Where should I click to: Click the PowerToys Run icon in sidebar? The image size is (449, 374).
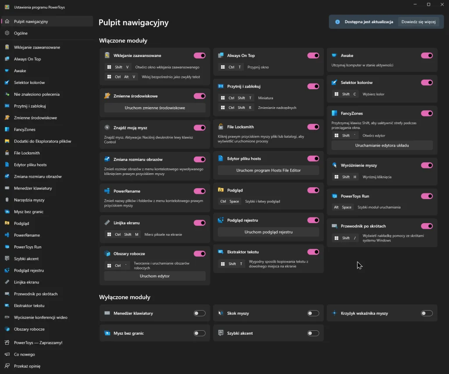(x=7, y=247)
